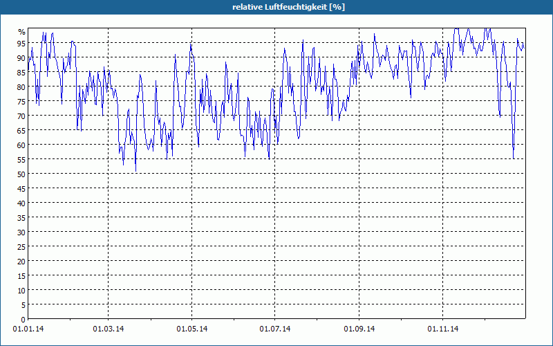Screen dimensions: 553x346
Task: Click the y-axis value 90
Action: coord(21,58)
